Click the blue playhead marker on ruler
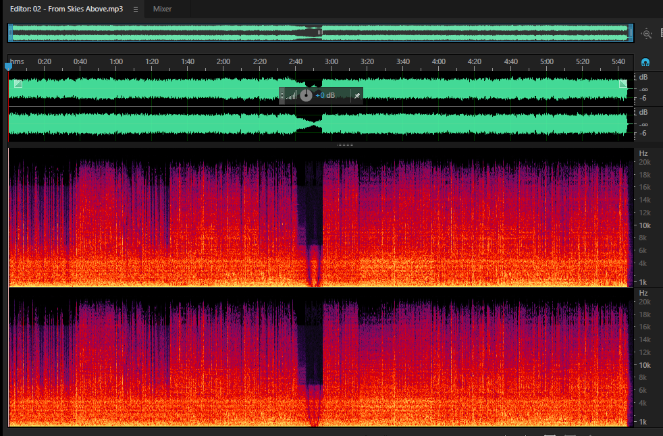Image resolution: width=663 pixels, height=436 pixels. coord(8,66)
